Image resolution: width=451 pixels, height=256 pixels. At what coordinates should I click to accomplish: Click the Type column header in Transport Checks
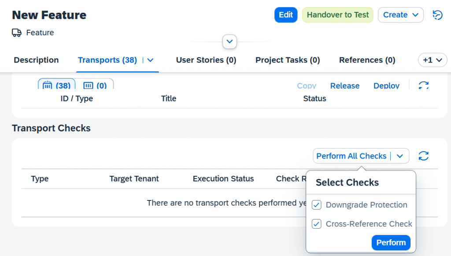pyautogui.click(x=40, y=179)
